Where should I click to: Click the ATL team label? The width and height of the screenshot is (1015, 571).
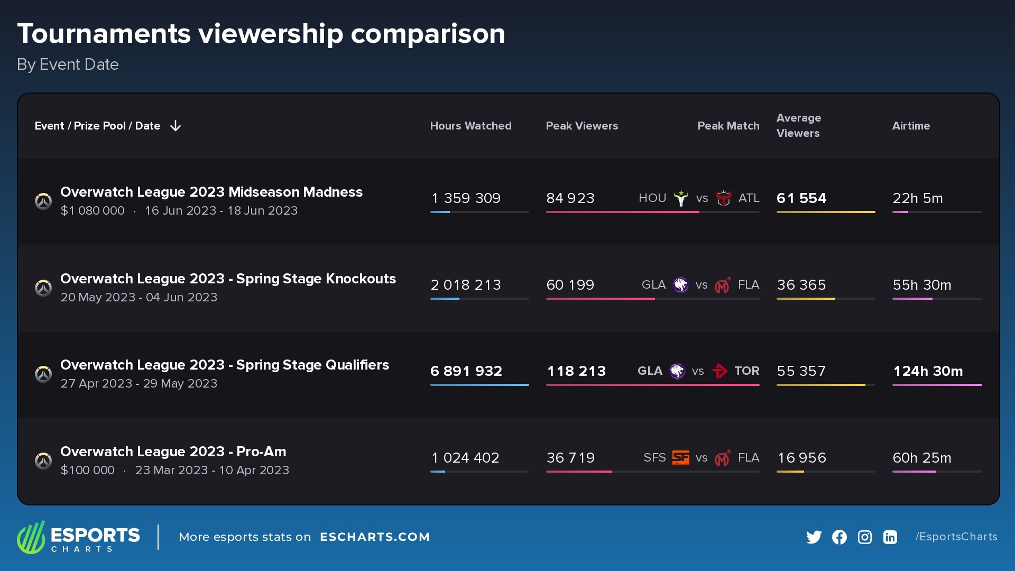(x=749, y=198)
